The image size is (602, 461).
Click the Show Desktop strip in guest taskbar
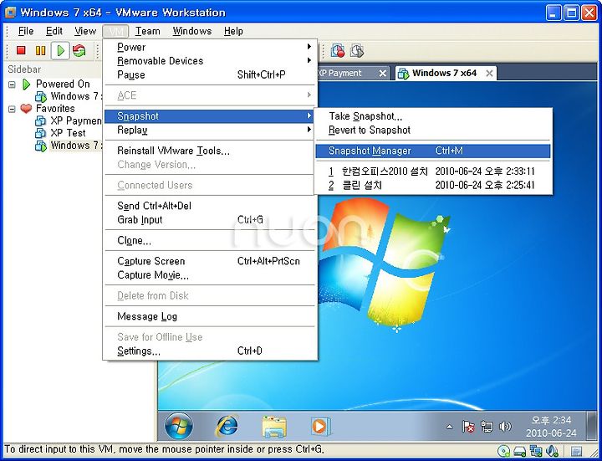(593, 426)
